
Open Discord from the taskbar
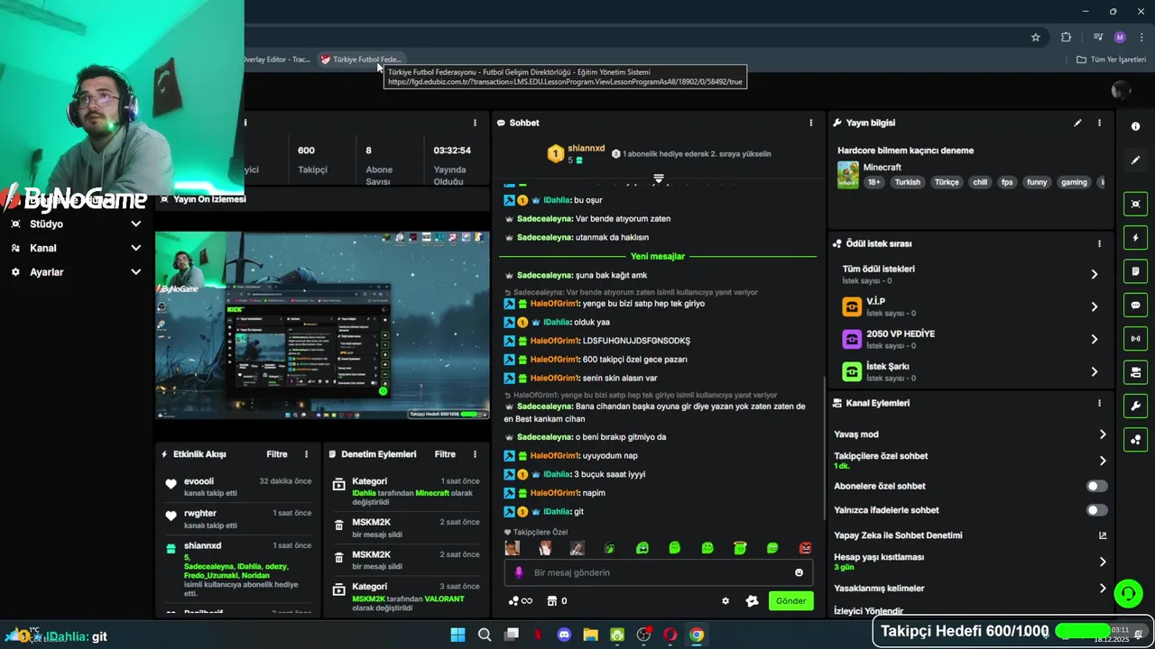[x=564, y=635]
